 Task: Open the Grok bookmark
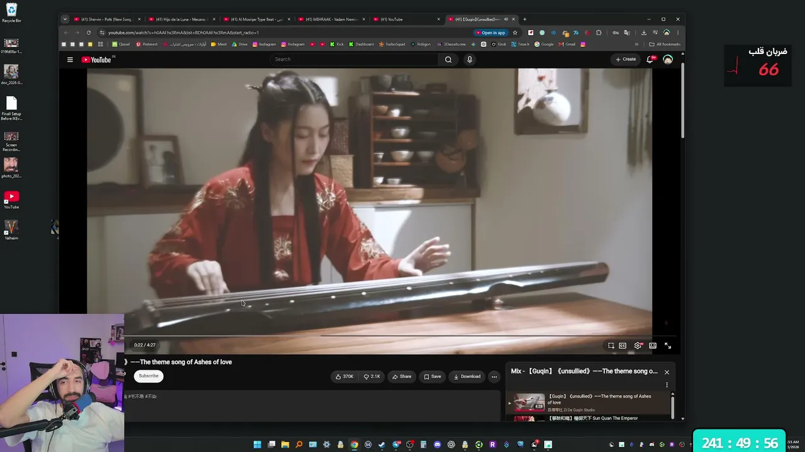(498, 45)
